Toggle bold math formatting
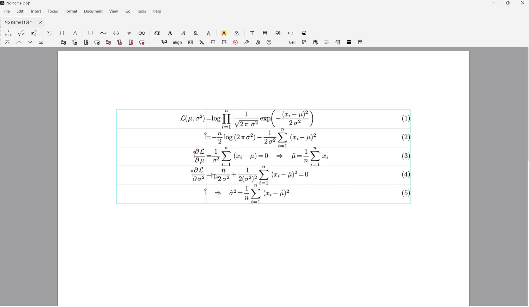Image resolution: width=529 pixels, height=307 pixels. pyautogui.click(x=170, y=33)
